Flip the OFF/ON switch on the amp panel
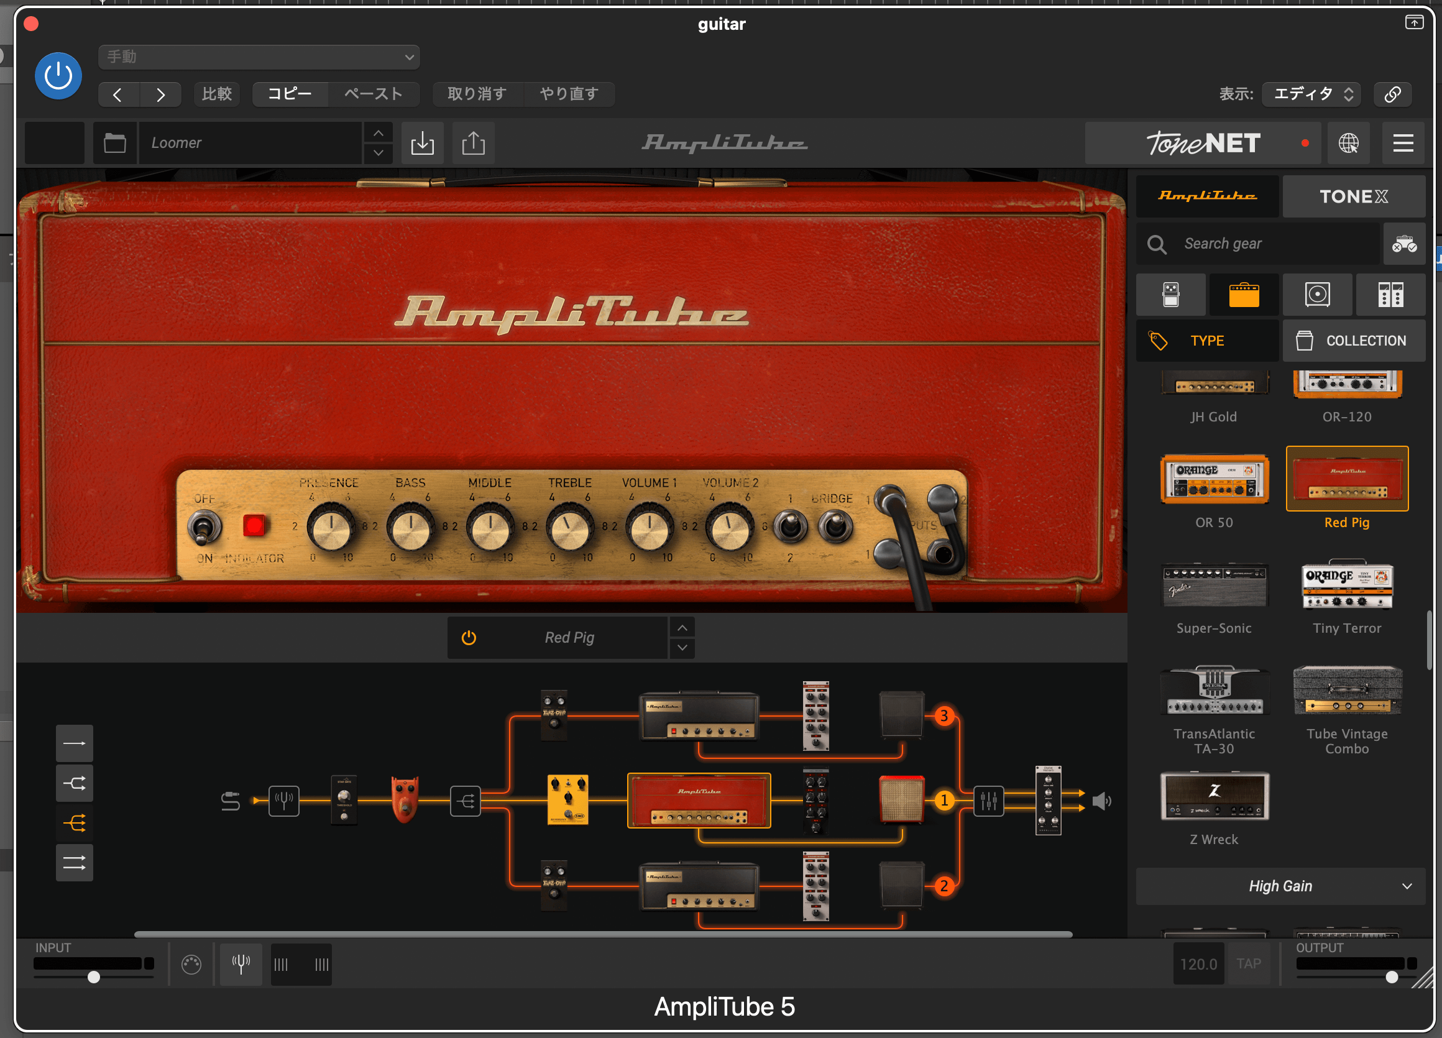Screen dimensions: 1442x1038 [203, 526]
